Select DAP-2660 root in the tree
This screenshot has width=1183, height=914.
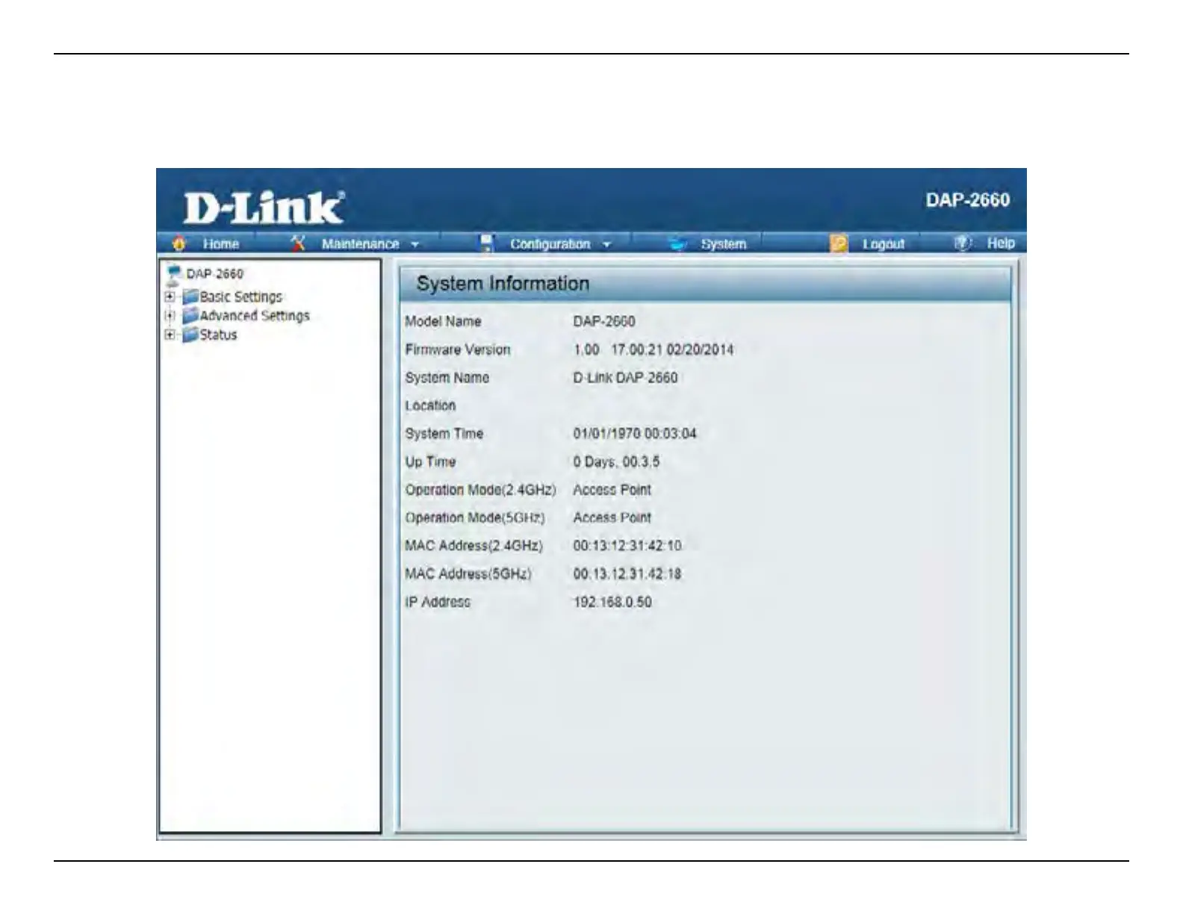click(214, 274)
